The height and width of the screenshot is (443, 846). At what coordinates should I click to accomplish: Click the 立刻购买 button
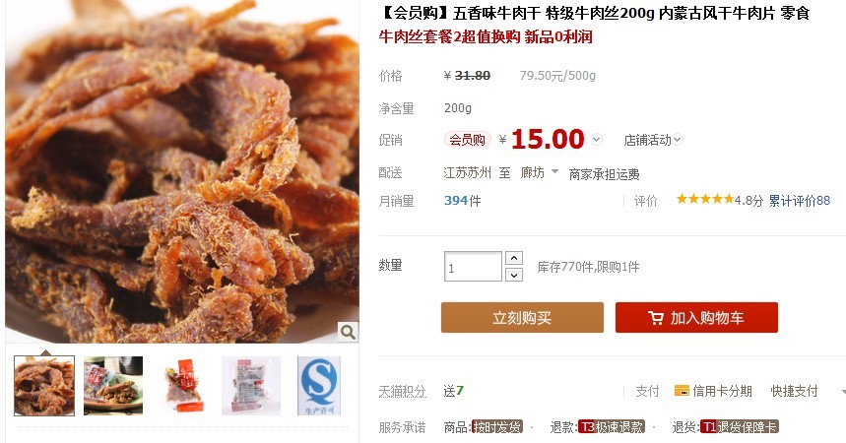tap(522, 317)
